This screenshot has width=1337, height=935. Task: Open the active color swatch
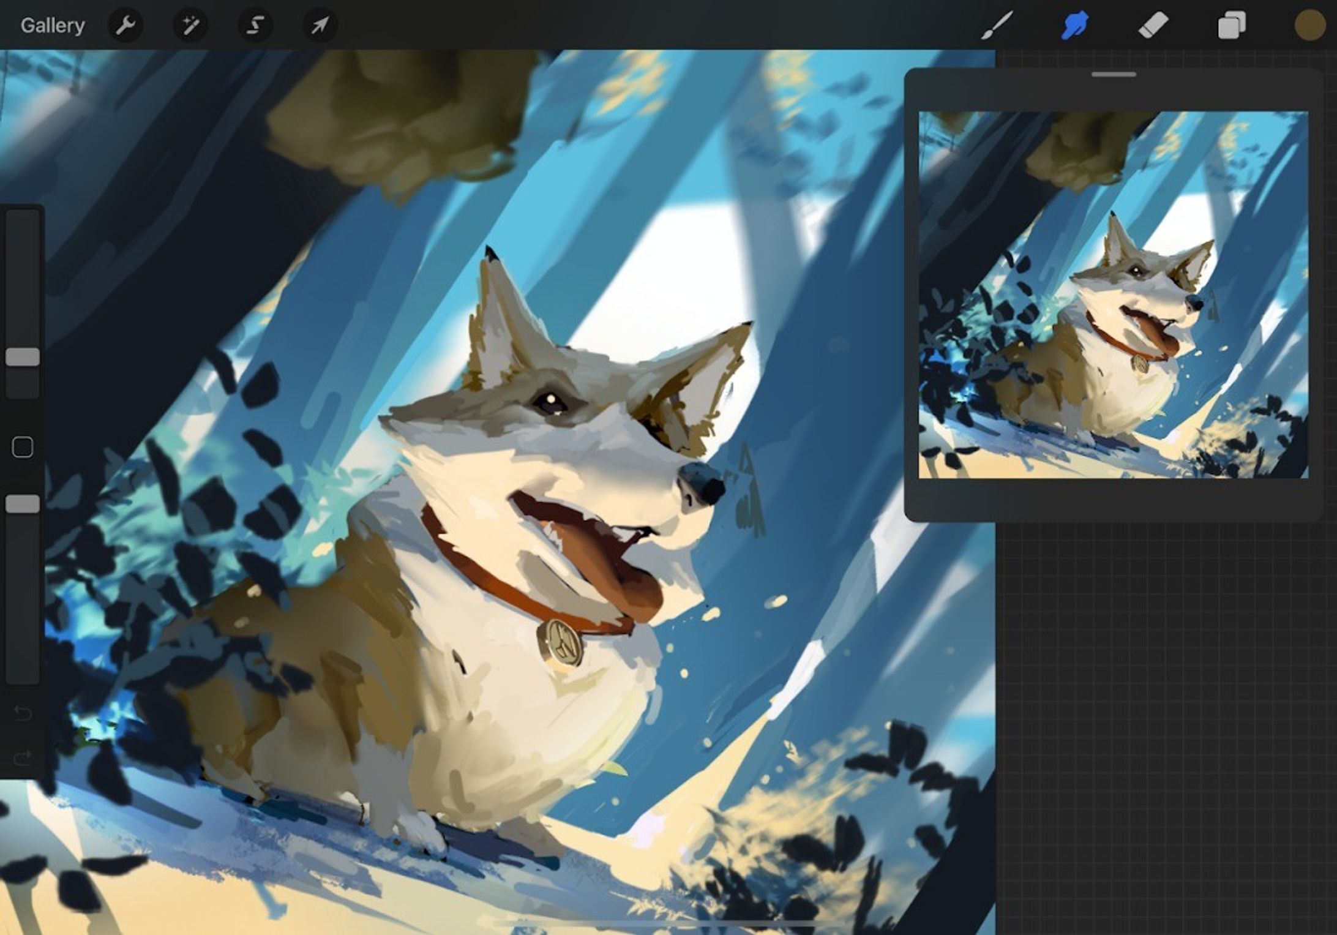(1310, 26)
